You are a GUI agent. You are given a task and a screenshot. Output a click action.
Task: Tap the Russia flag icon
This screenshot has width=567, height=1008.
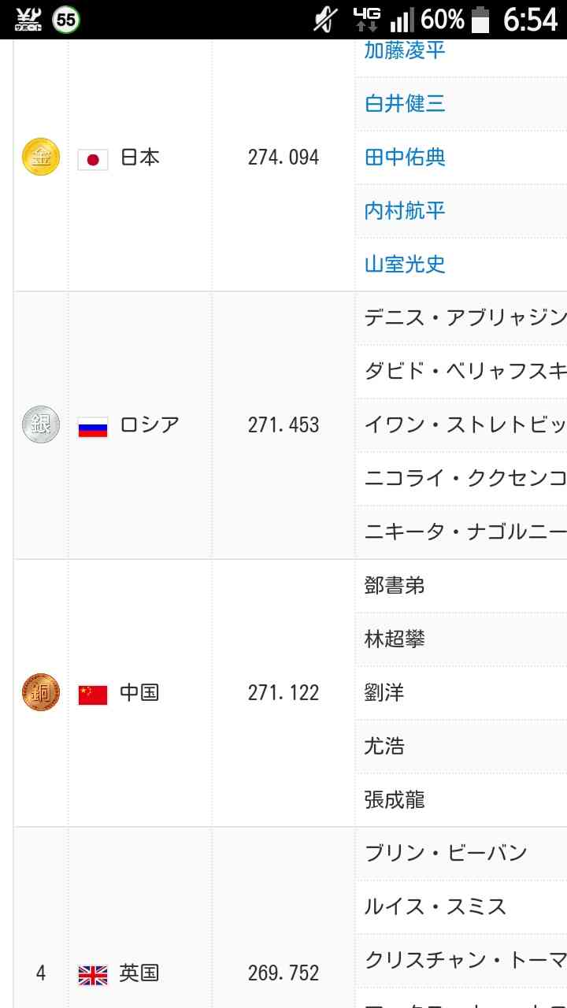pyautogui.click(x=93, y=428)
